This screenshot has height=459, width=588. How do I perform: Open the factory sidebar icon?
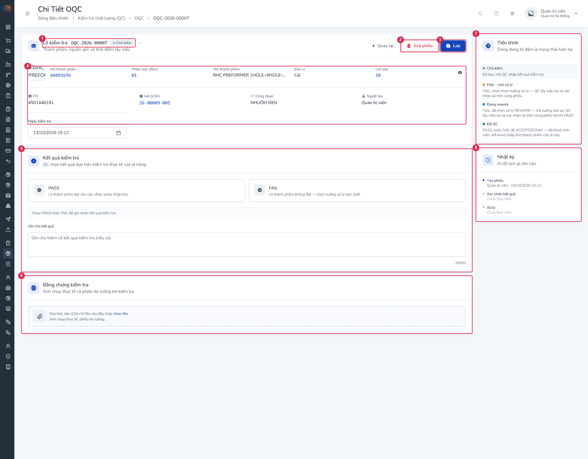click(8, 64)
